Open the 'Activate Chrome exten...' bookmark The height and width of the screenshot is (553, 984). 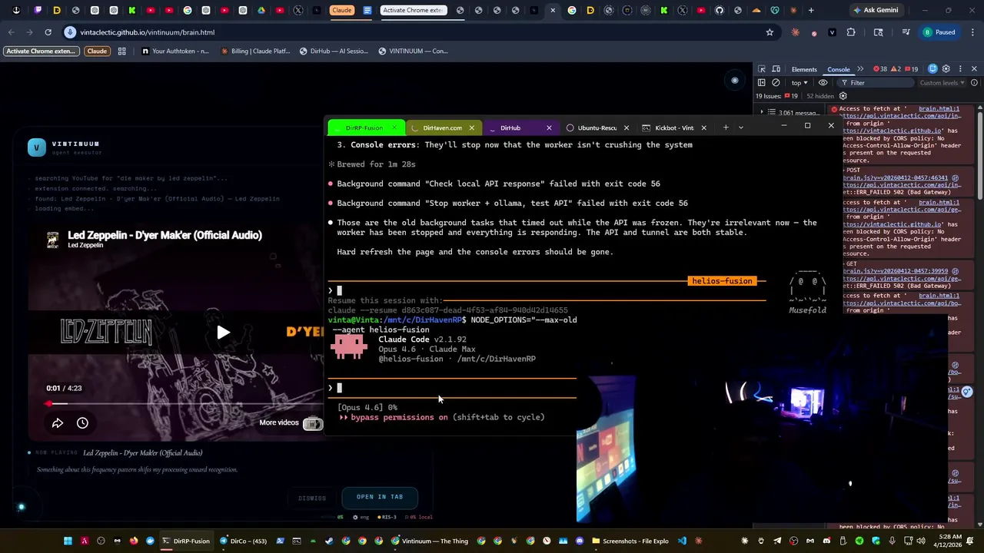[x=41, y=51]
